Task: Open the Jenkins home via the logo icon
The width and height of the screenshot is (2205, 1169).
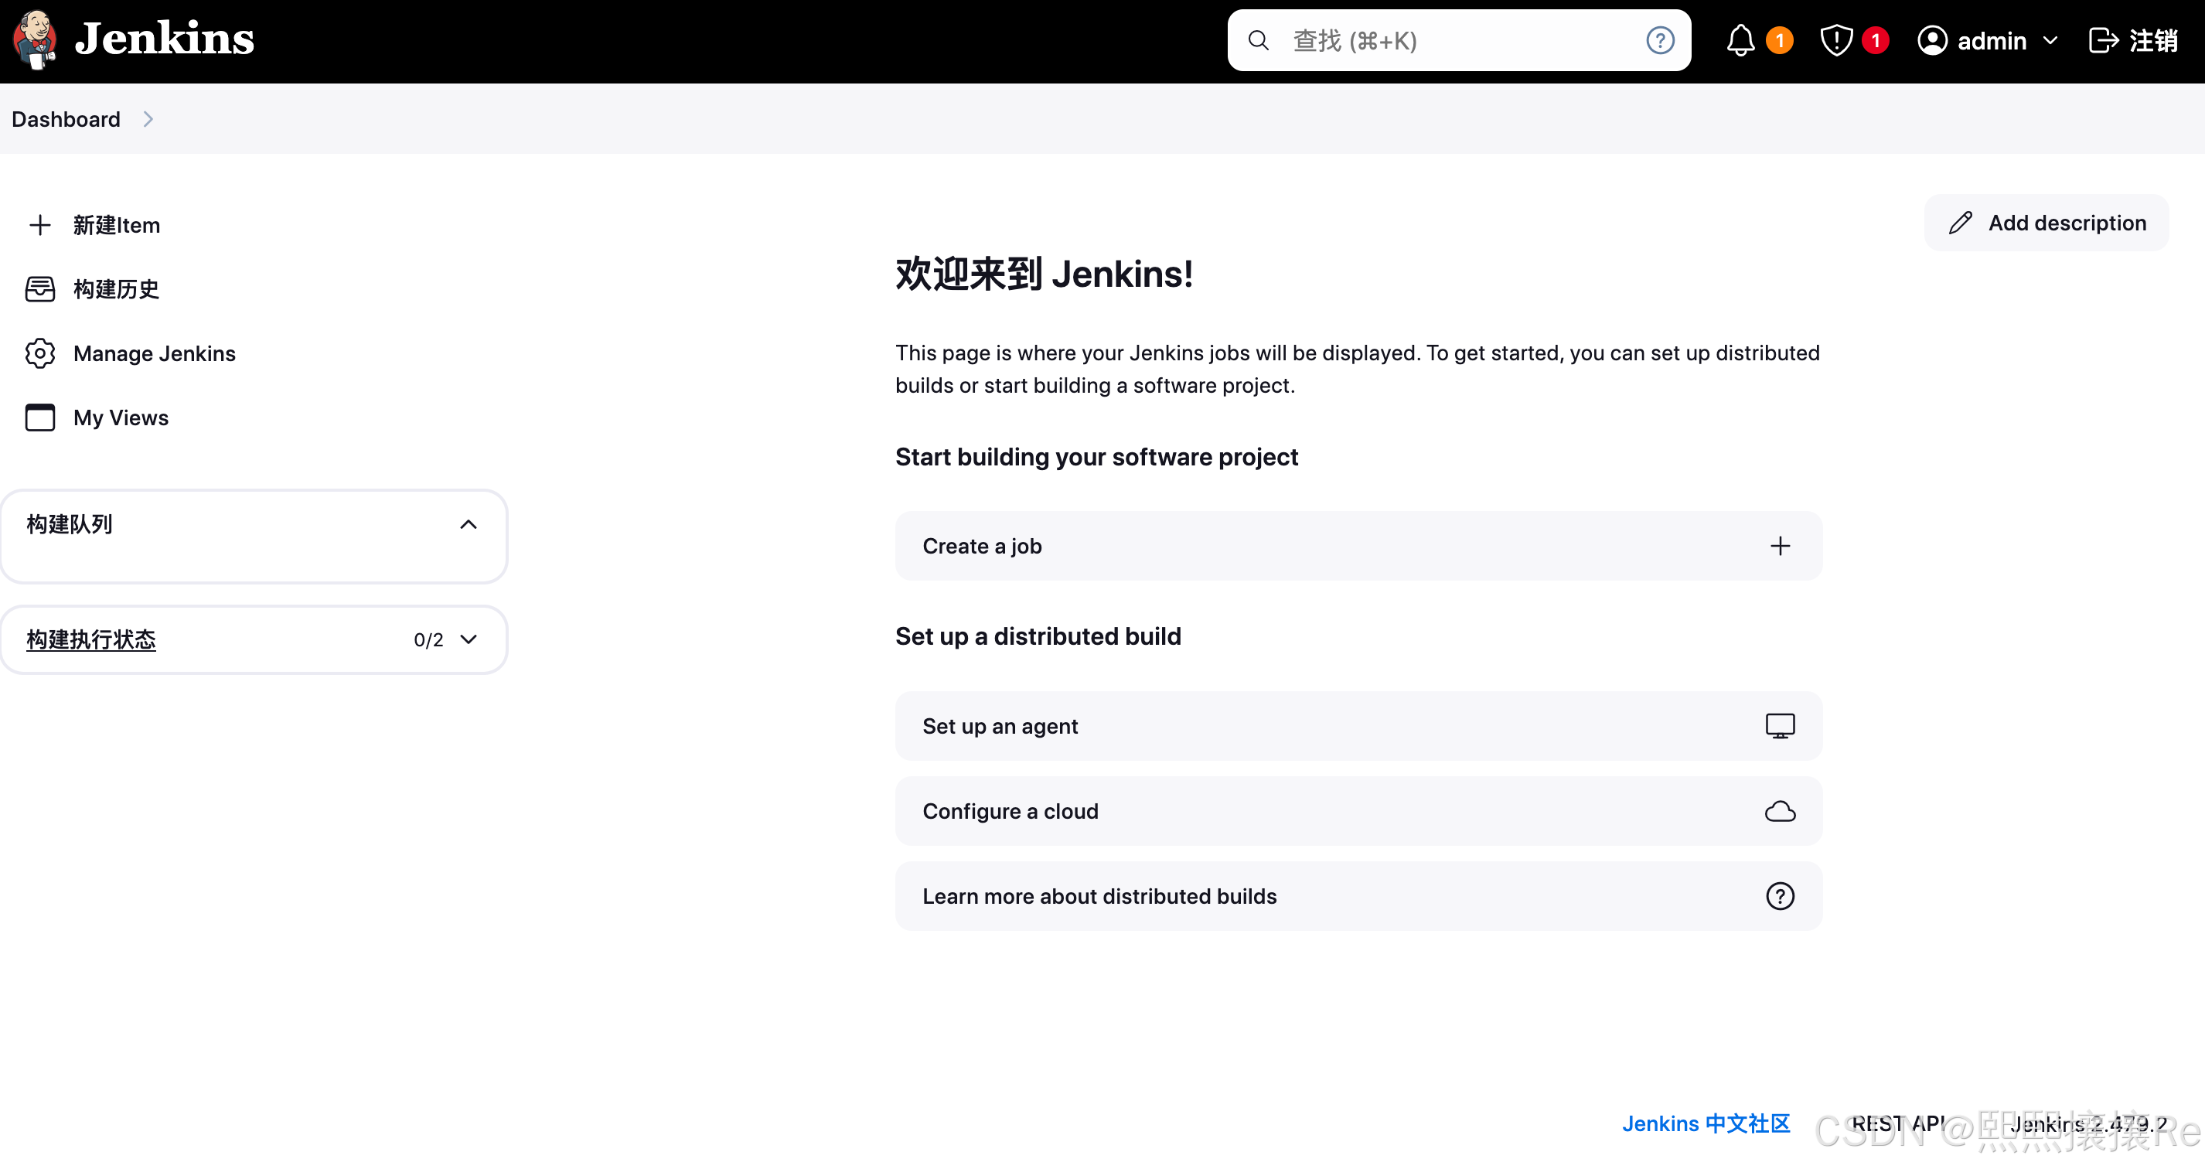Action: pos(34,39)
